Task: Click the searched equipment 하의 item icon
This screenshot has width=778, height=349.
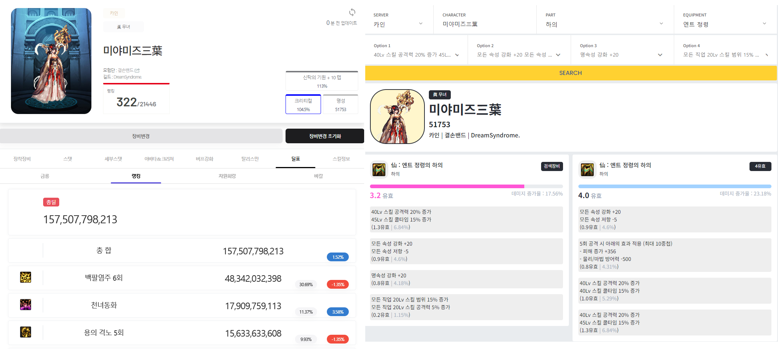Action: pyautogui.click(x=379, y=170)
